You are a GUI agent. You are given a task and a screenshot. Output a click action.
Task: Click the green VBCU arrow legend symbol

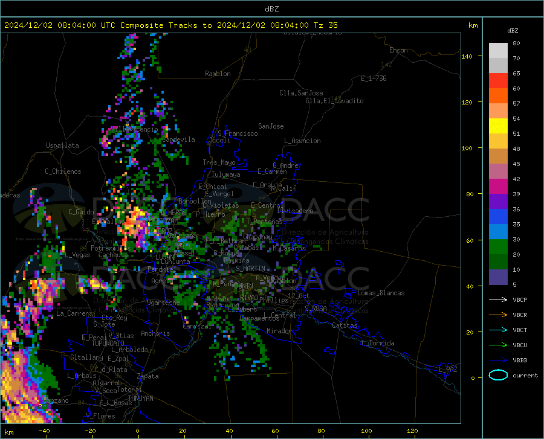(498, 345)
